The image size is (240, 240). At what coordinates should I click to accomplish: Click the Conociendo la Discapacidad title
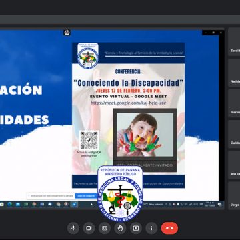[129, 83]
